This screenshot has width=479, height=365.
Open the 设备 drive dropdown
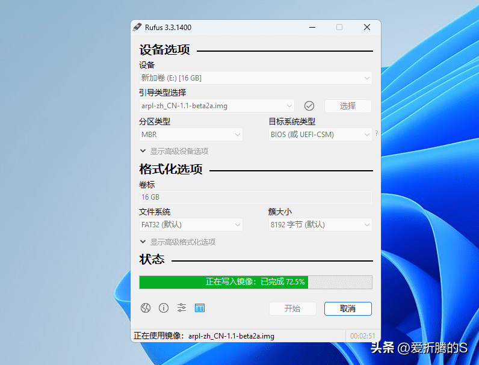coord(255,78)
